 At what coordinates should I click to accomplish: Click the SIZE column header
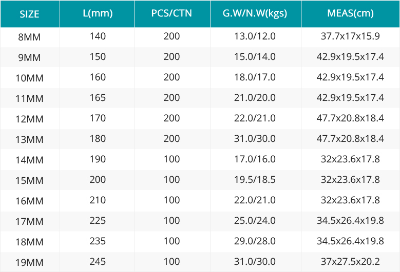click(29, 14)
